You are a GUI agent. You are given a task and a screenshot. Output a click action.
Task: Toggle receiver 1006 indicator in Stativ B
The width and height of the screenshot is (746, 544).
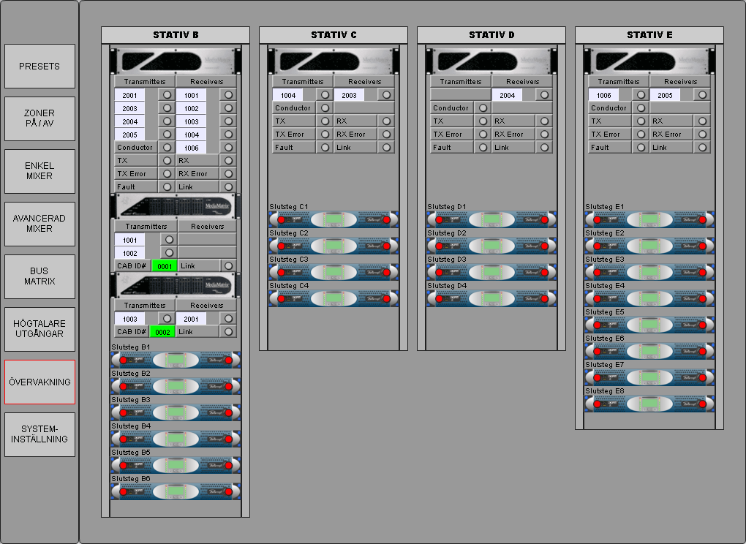[229, 148]
